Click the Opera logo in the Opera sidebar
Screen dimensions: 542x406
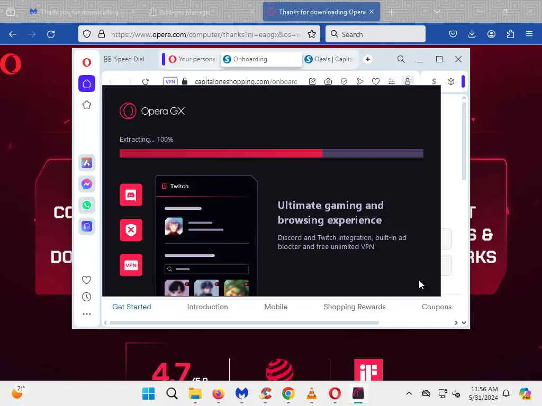[x=87, y=62]
